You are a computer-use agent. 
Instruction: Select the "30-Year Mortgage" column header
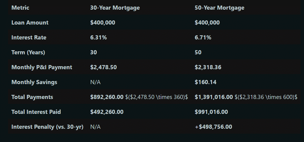(115, 8)
